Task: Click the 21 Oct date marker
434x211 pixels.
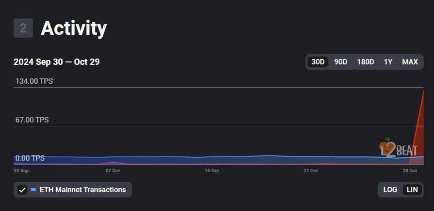Action: point(310,171)
